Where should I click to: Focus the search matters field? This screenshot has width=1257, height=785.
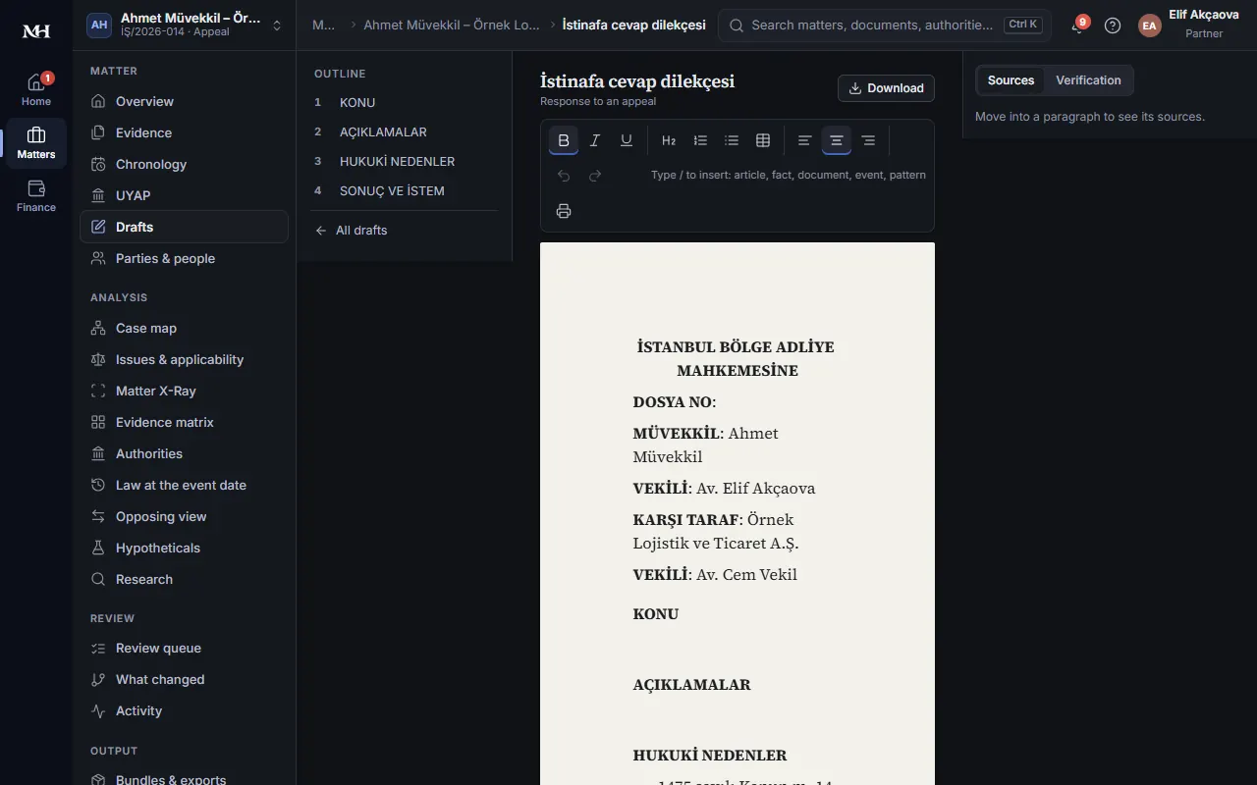[885, 26]
